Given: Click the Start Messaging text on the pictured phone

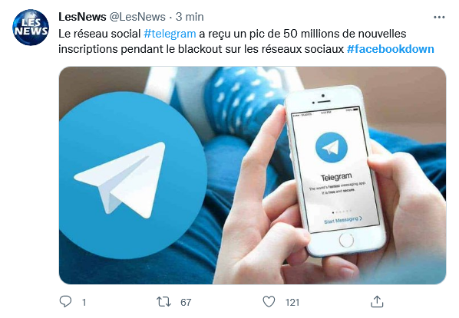Looking at the screenshot, I should point(343,219).
